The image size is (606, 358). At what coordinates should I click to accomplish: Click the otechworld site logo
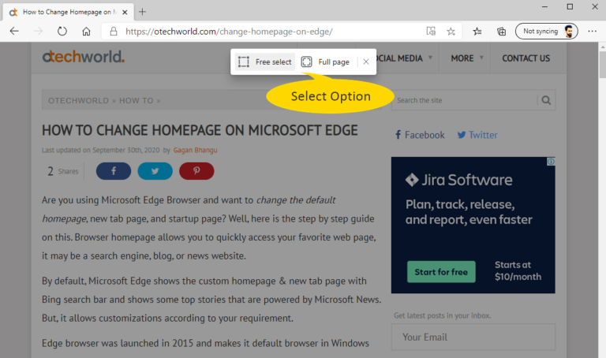(84, 57)
